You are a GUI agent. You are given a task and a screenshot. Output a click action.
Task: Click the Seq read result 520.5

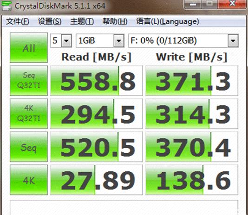(97, 147)
